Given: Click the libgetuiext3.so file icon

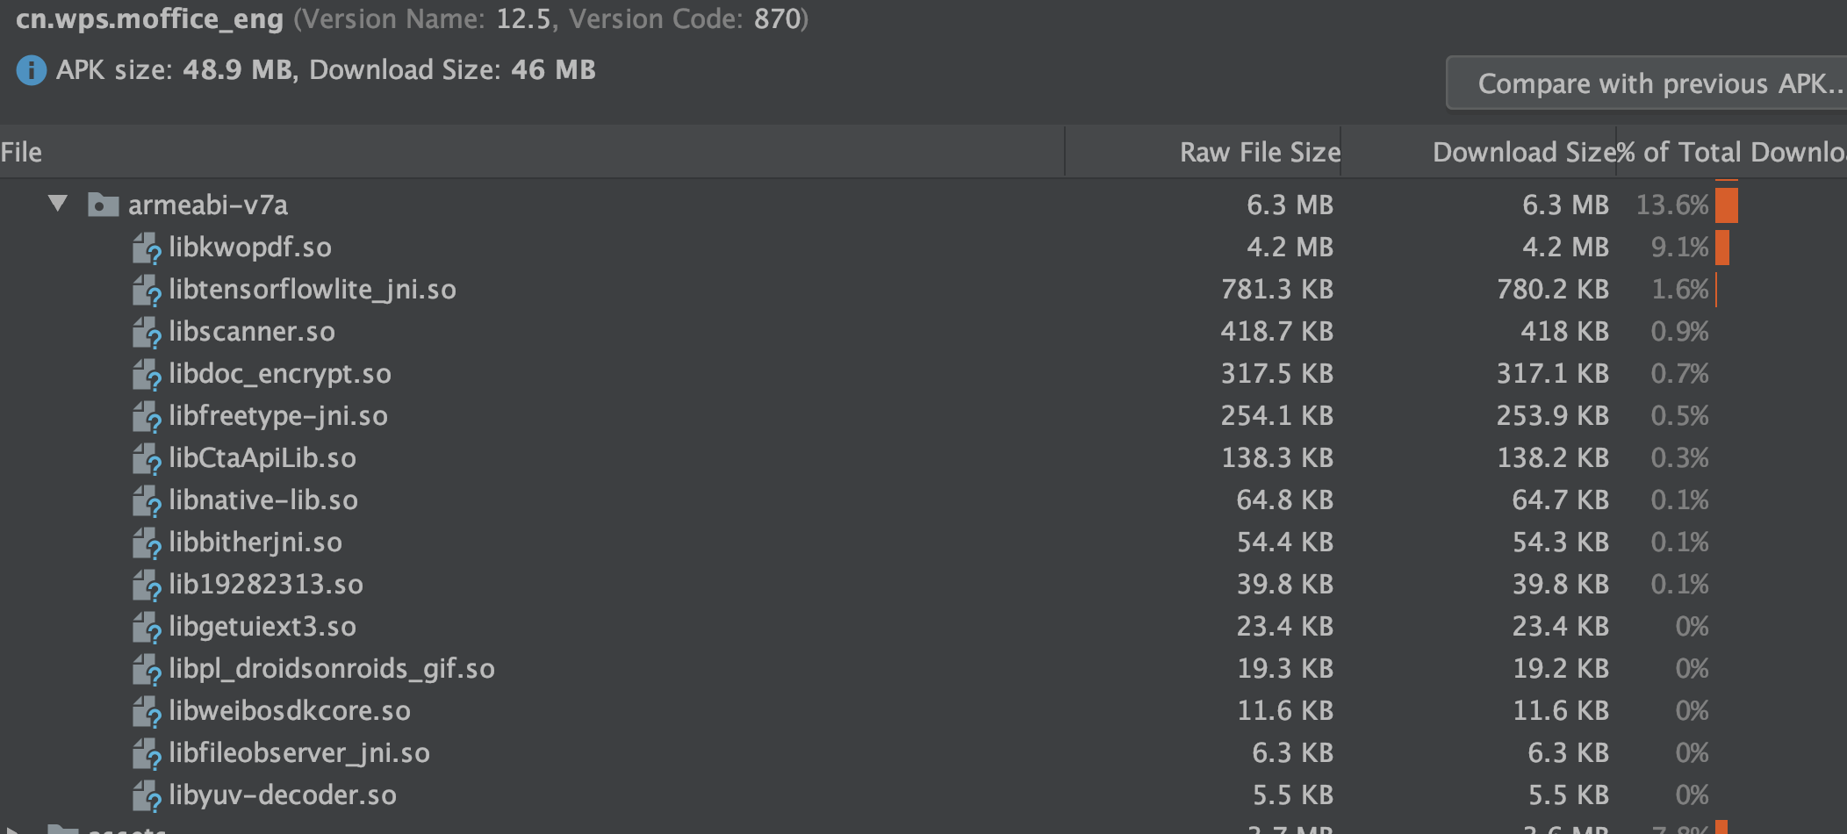Looking at the screenshot, I should pyautogui.click(x=147, y=628).
